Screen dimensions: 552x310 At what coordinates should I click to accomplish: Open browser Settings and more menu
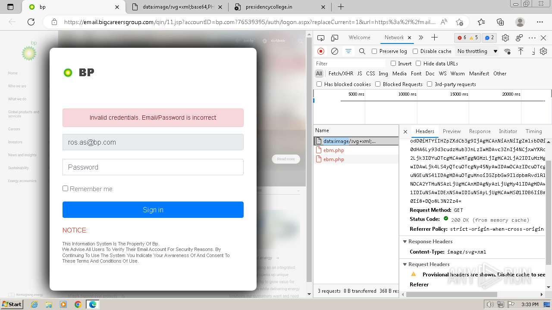[x=540, y=22]
